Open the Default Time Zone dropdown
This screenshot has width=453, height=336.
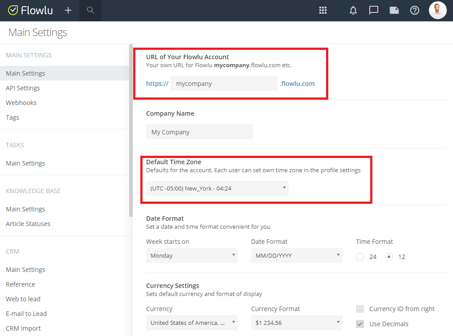pyautogui.click(x=217, y=188)
